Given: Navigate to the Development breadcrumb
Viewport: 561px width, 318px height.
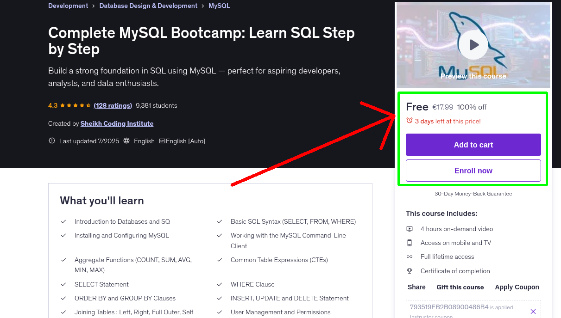Looking at the screenshot, I should (68, 6).
